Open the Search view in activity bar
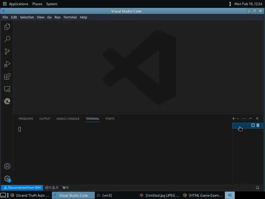The image size is (265, 199). click(7, 39)
